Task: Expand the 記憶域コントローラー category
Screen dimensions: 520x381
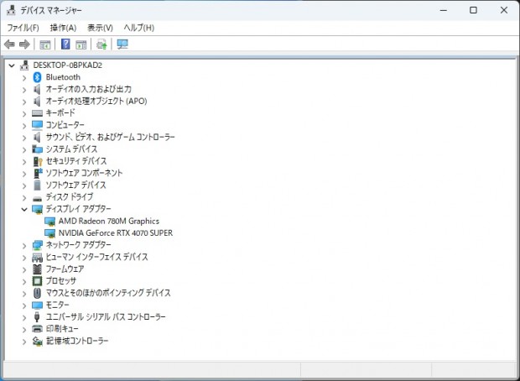Action: (x=23, y=342)
